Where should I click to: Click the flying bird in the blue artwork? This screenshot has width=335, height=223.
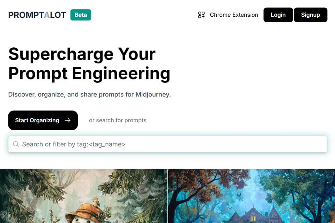[x=239, y=195]
